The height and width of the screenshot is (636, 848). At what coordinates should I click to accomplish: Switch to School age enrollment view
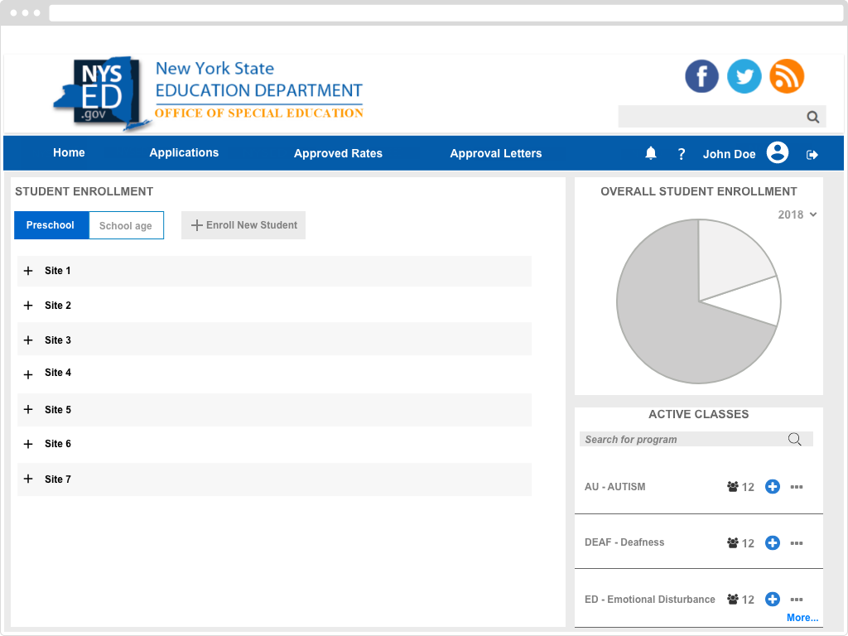click(126, 225)
